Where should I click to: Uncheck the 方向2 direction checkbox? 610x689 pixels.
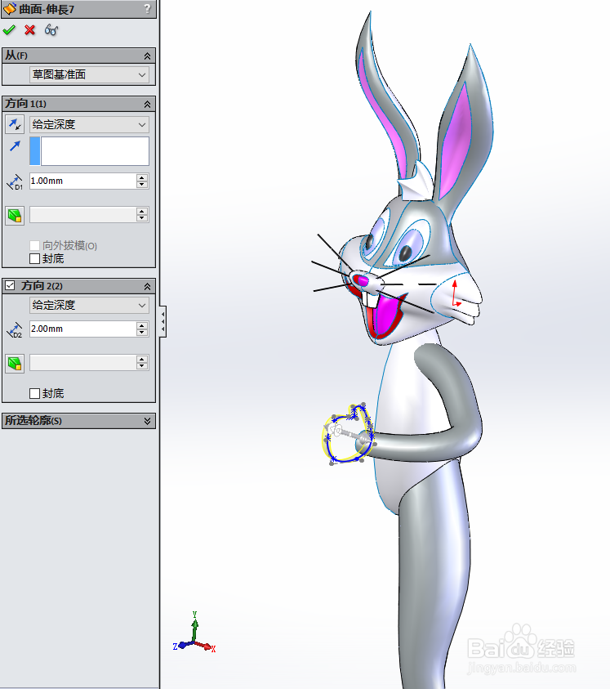tap(10, 285)
